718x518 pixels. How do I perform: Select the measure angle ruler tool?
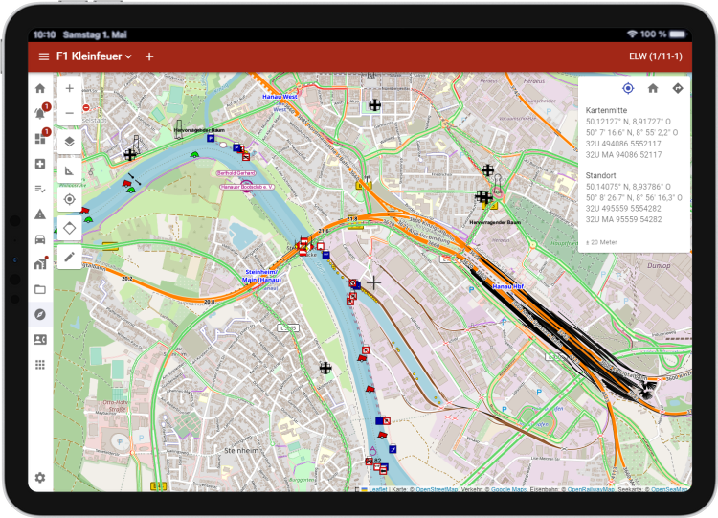click(x=69, y=170)
